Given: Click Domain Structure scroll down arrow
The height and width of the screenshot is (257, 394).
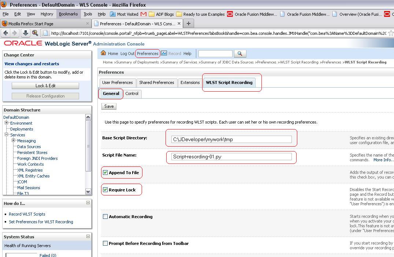Looking at the screenshot, I should tap(88, 192).
